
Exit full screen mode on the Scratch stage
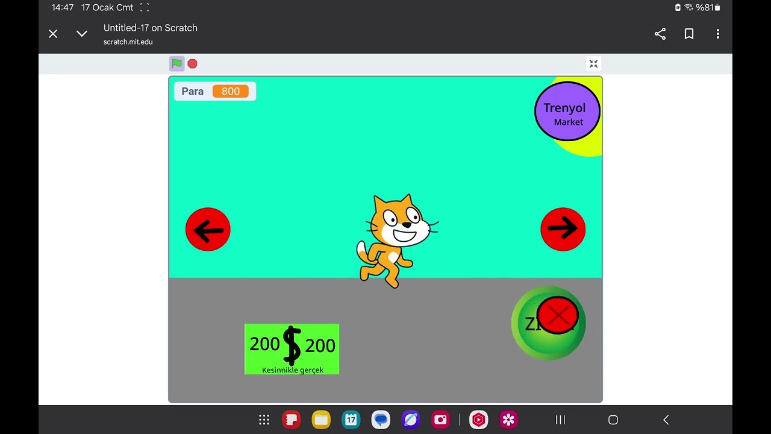click(593, 64)
